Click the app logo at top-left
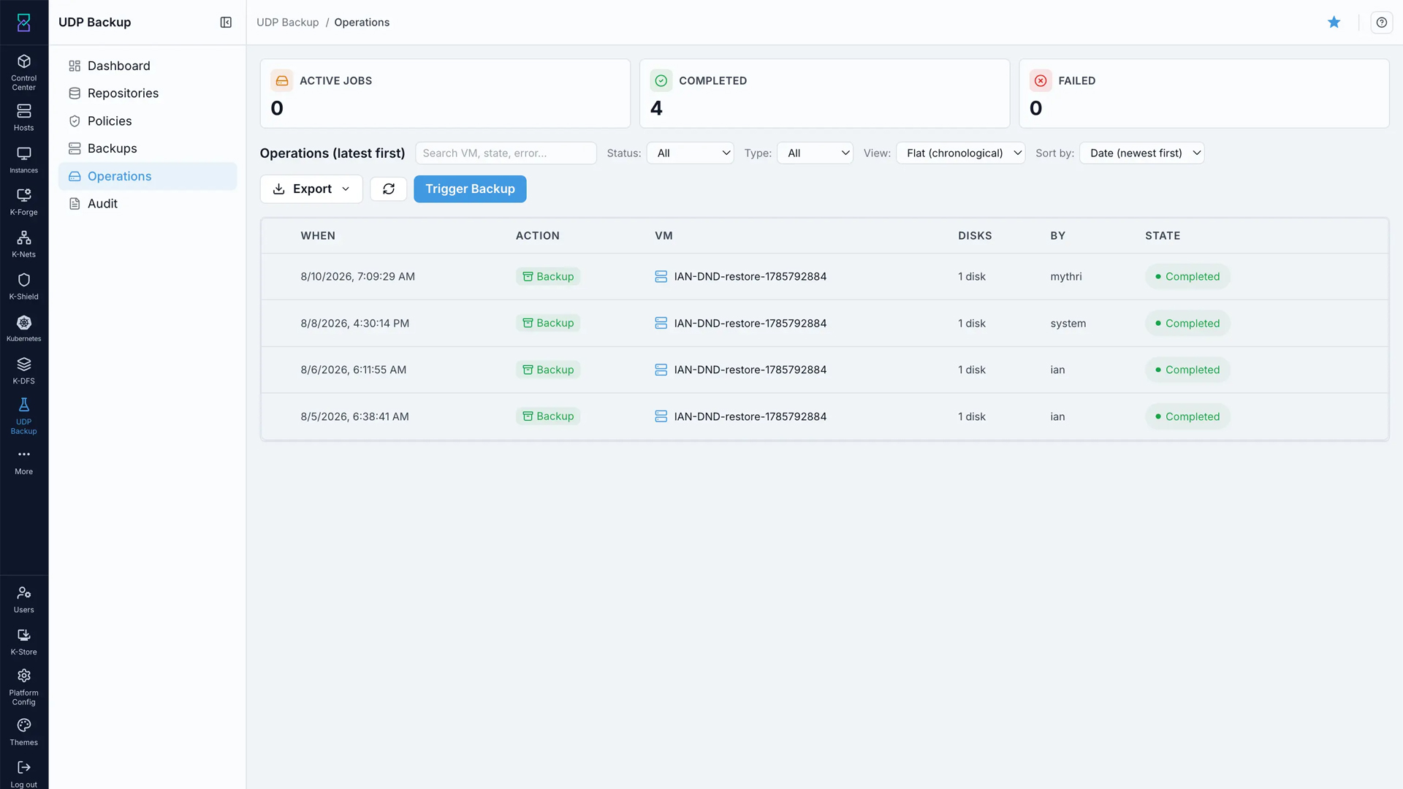Screen dimensions: 1403x789 (24, 23)
